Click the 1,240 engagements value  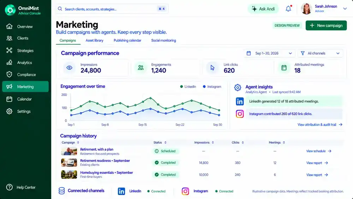(x=158, y=71)
